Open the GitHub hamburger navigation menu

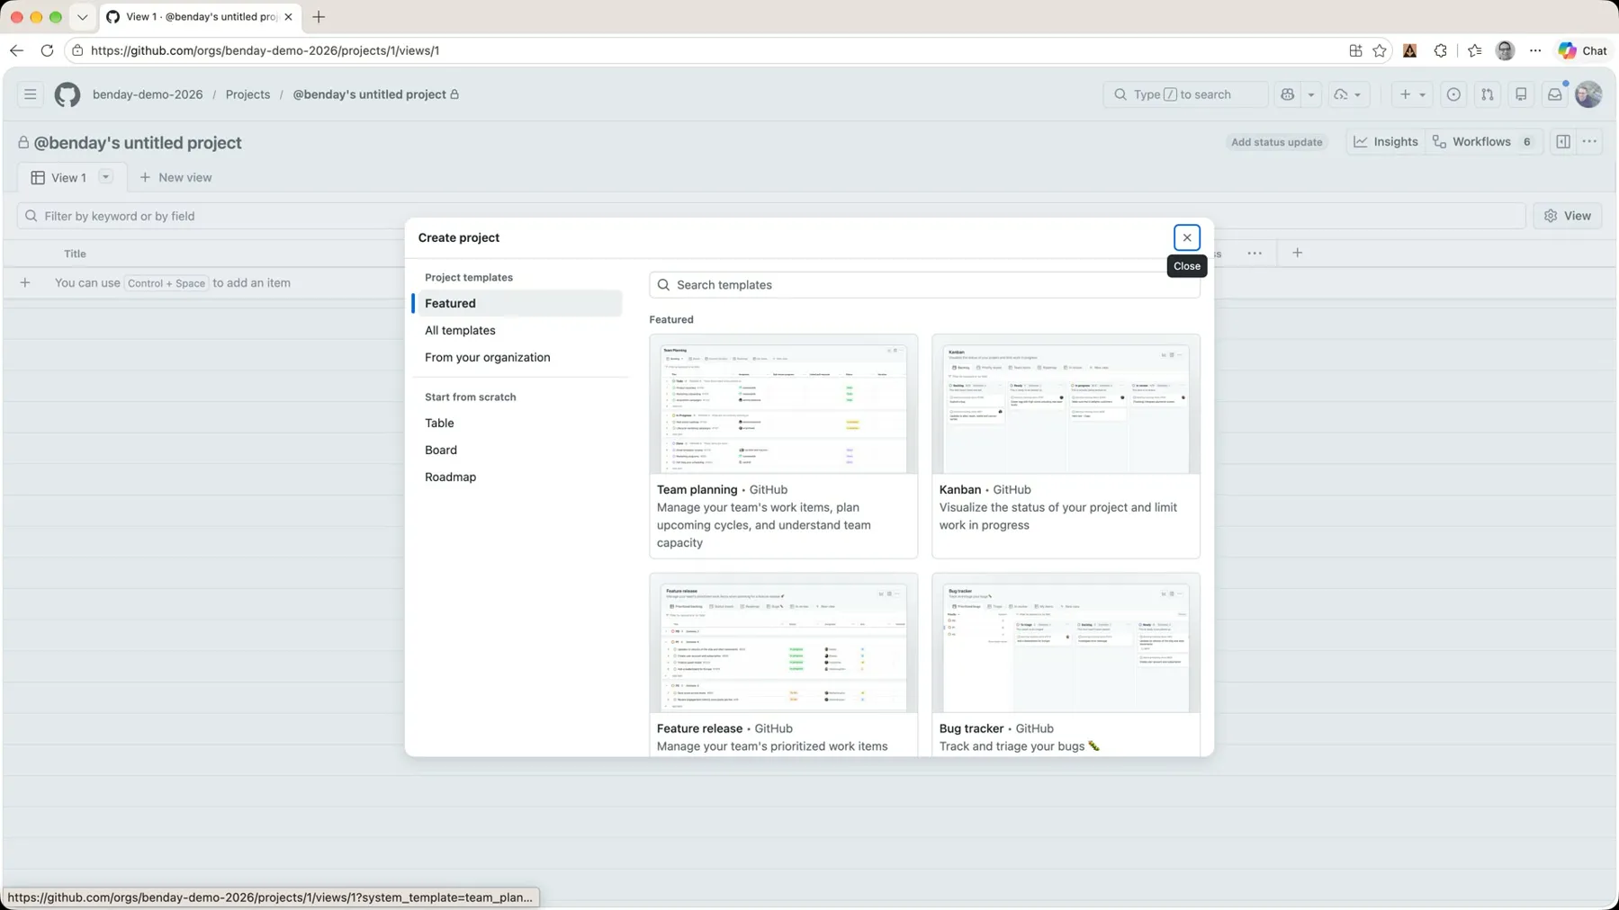coord(30,94)
